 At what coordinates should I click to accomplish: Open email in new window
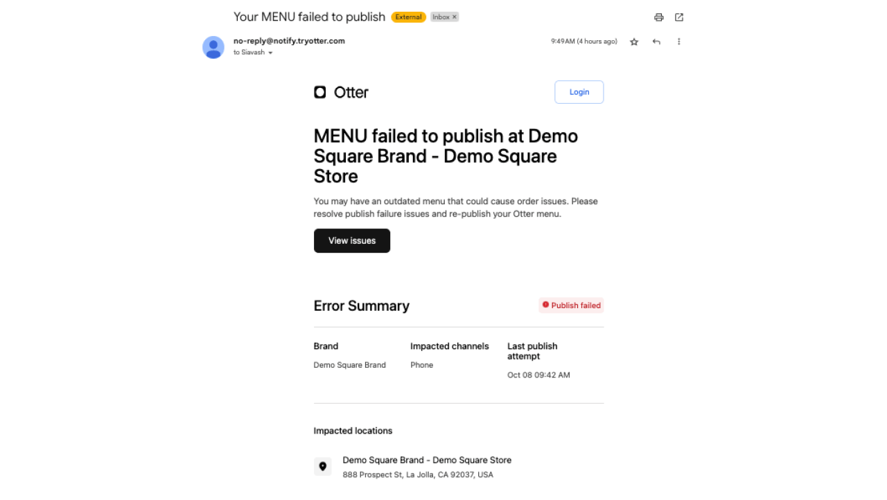(679, 17)
